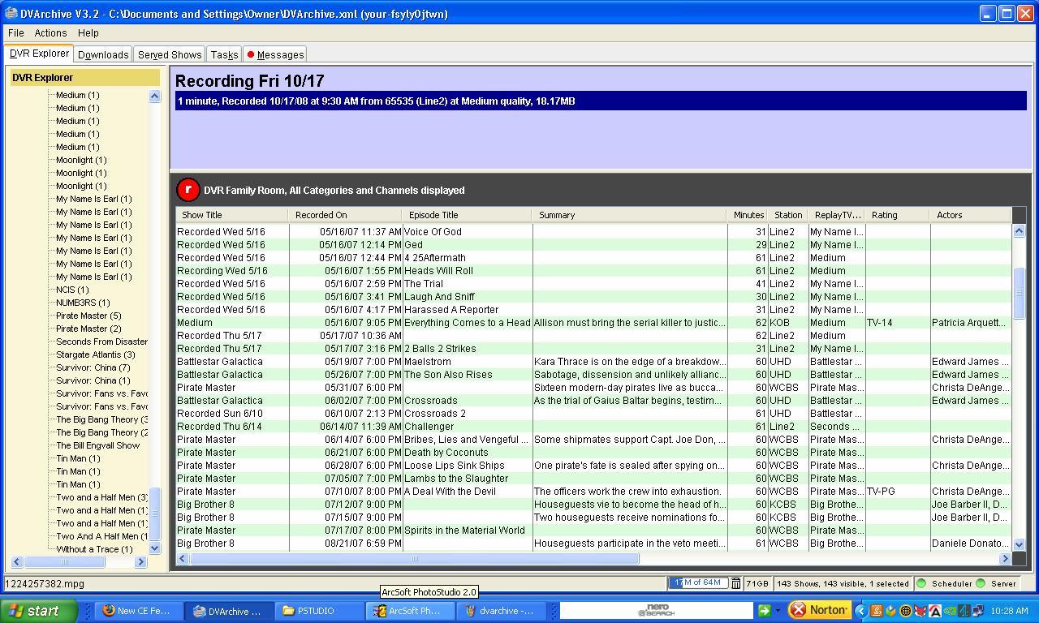This screenshot has height=623, width=1039.
Task: Switch to the Downloads tab
Action: point(103,54)
